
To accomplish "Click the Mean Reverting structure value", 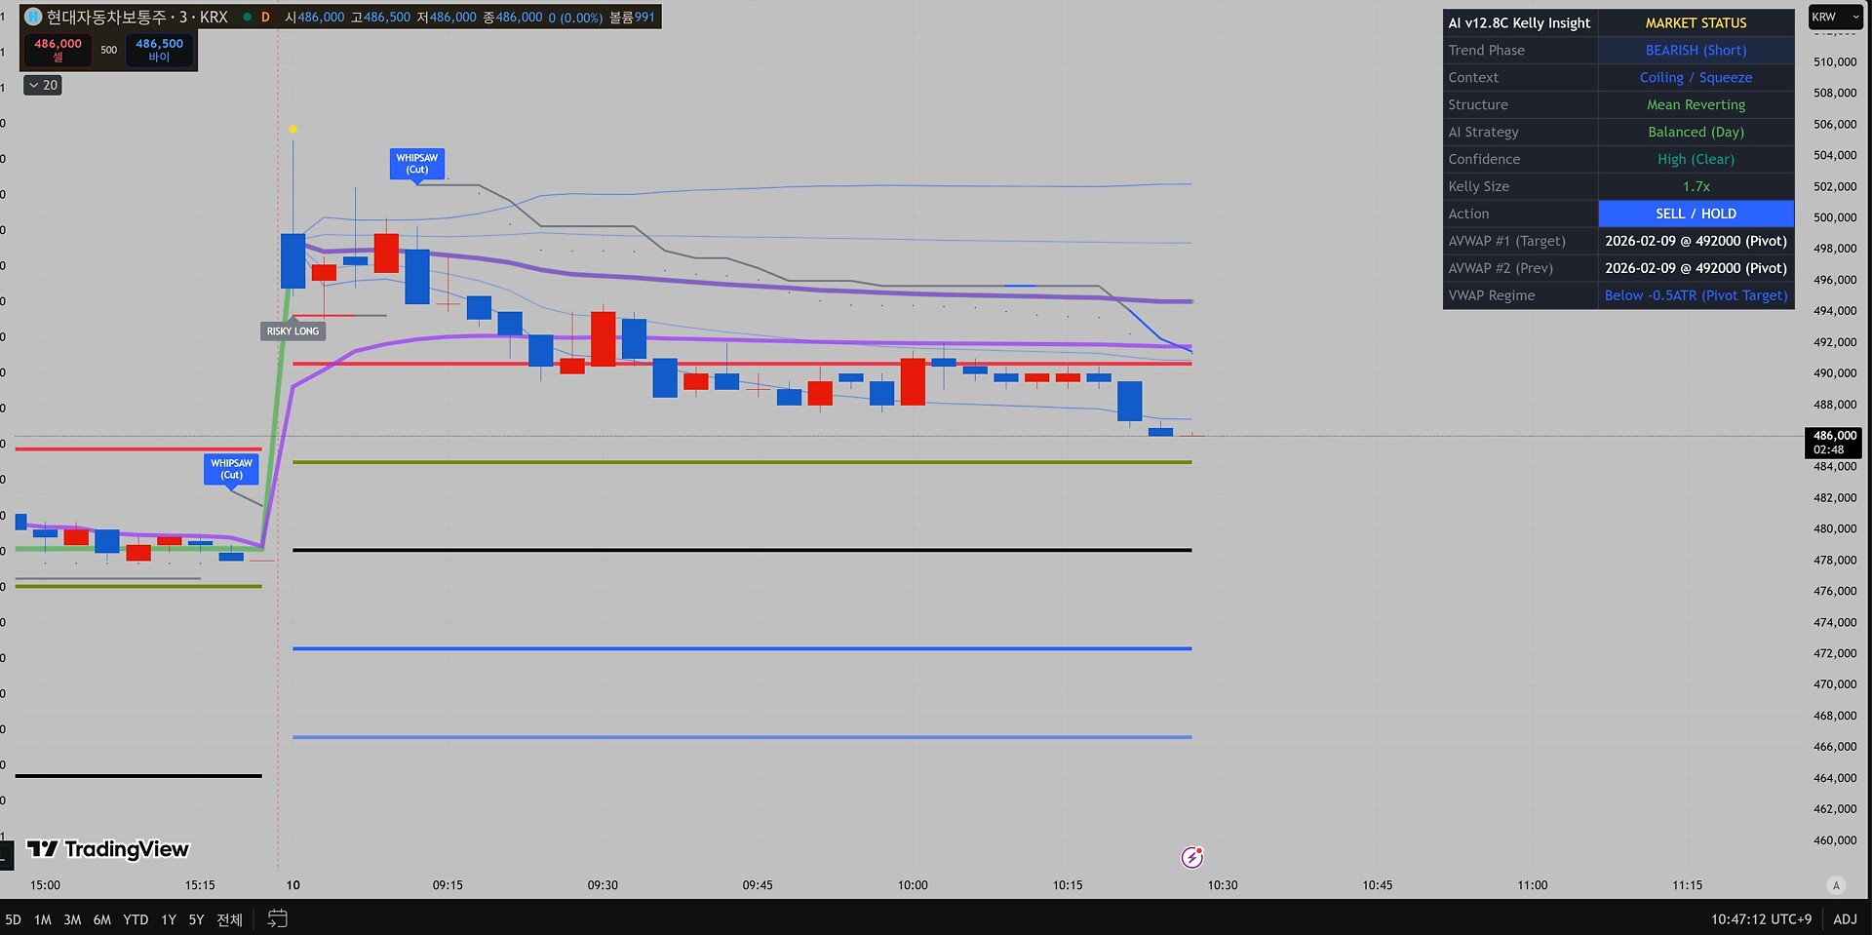I will (1696, 104).
